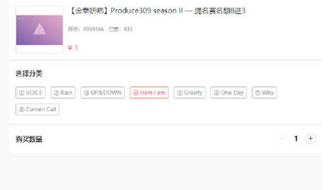Select the ⑧ Curtain Call category option
The height and width of the screenshot is (190, 328).
[x=37, y=109]
